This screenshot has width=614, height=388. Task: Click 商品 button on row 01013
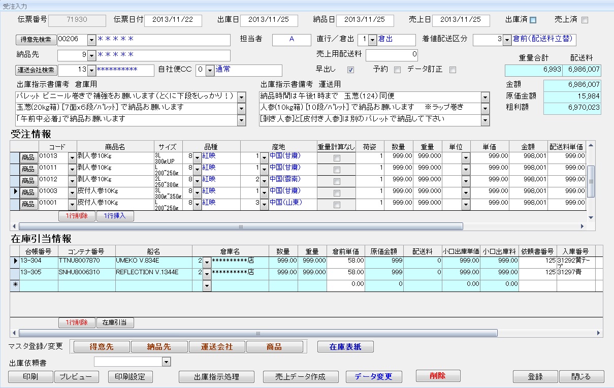point(28,157)
